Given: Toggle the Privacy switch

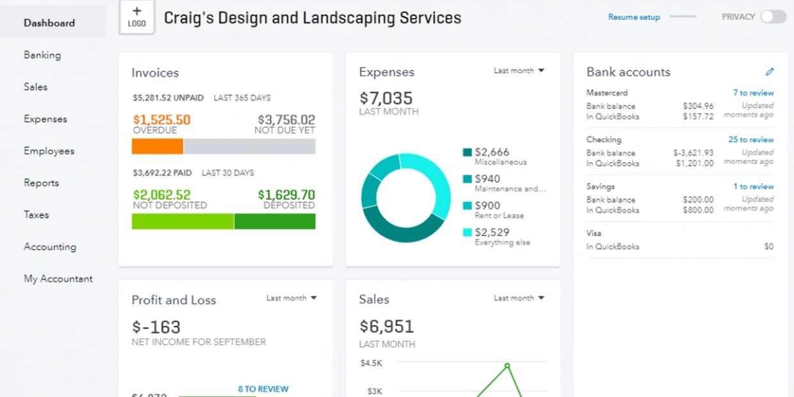Looking at the screenshot, I should 773,17.
